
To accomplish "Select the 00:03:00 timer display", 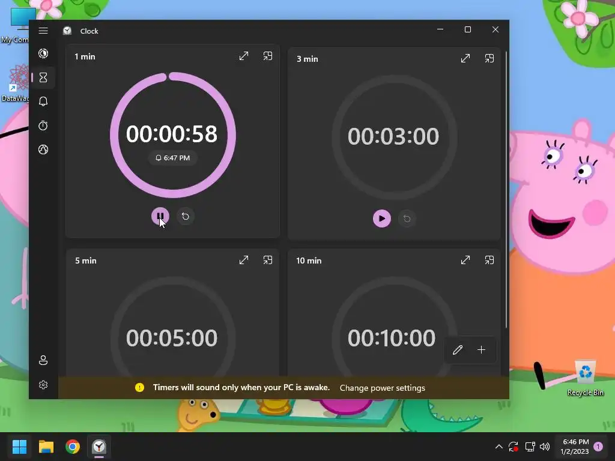I will 393,136.
